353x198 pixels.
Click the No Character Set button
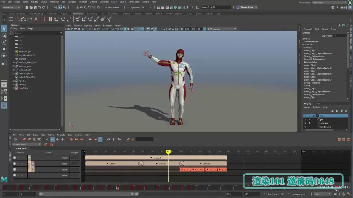pos(276,194)
